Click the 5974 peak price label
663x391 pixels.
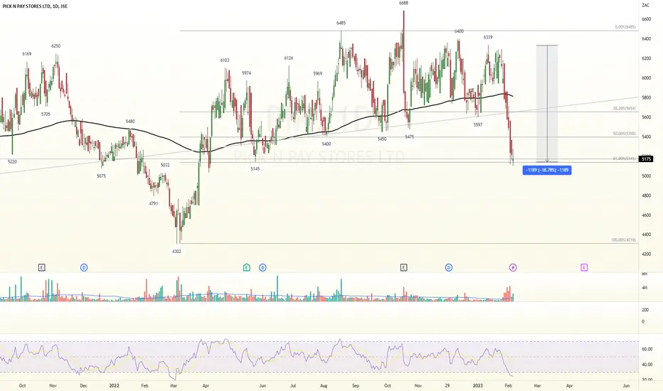(x=247, y=73)
